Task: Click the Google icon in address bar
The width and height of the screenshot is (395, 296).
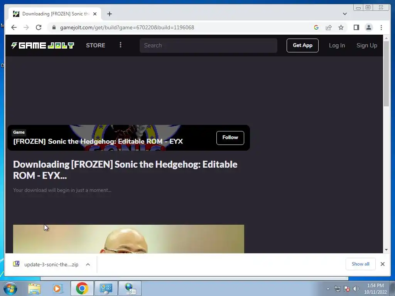Action: point(316,27)
